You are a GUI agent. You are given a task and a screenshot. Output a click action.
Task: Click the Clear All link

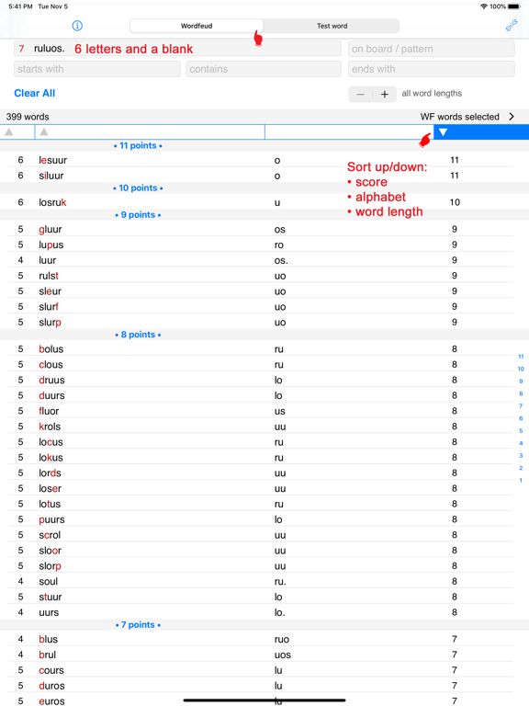35,93
